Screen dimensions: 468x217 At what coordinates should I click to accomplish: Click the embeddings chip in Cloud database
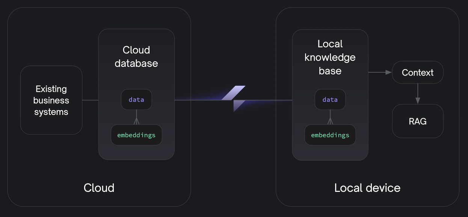pyautogui.click(x=136, y=135)
